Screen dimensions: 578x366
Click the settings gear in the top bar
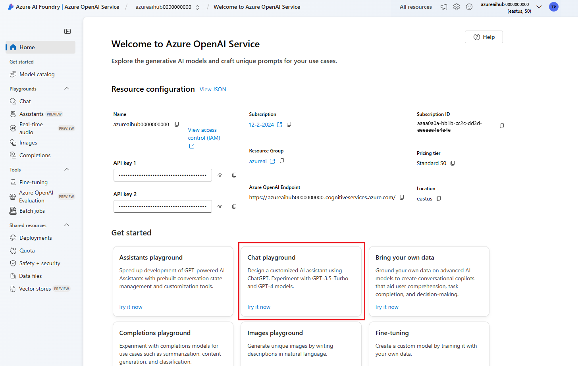click(x=456, y=7)
